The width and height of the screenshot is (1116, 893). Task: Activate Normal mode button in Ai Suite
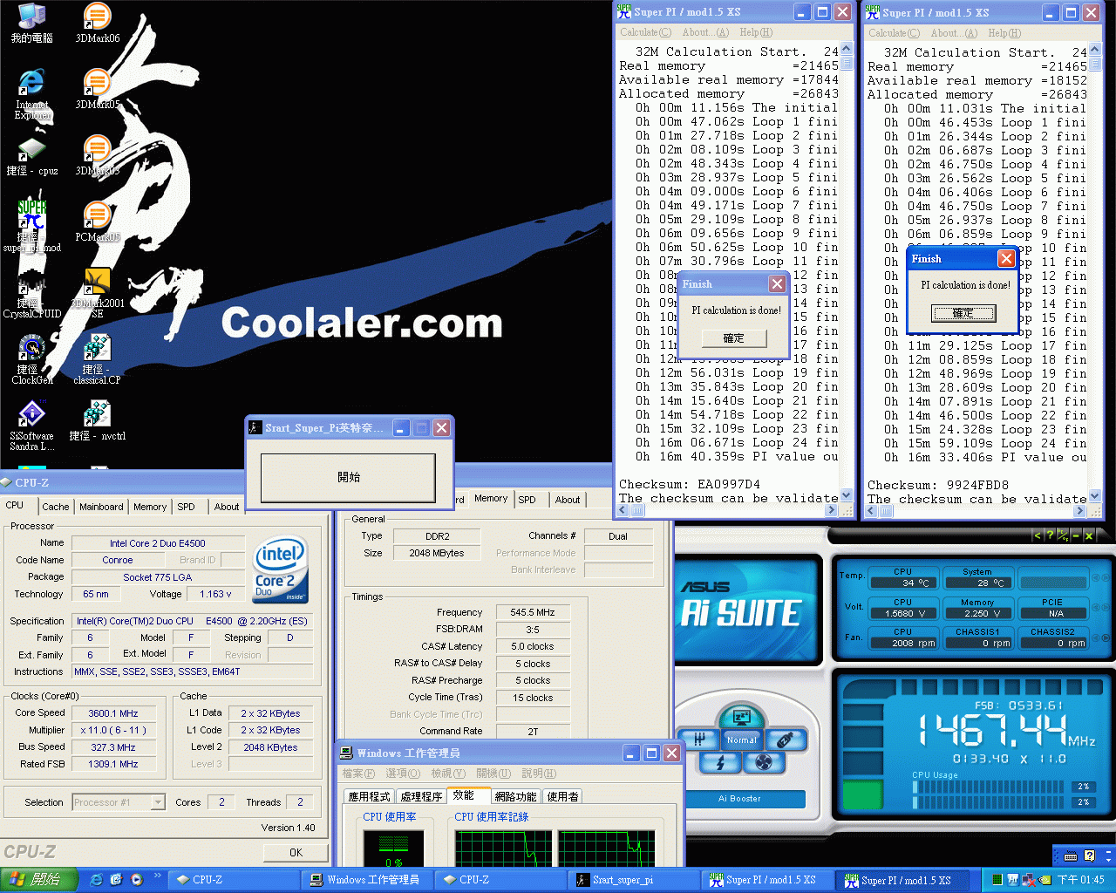(x=741, y=740)
